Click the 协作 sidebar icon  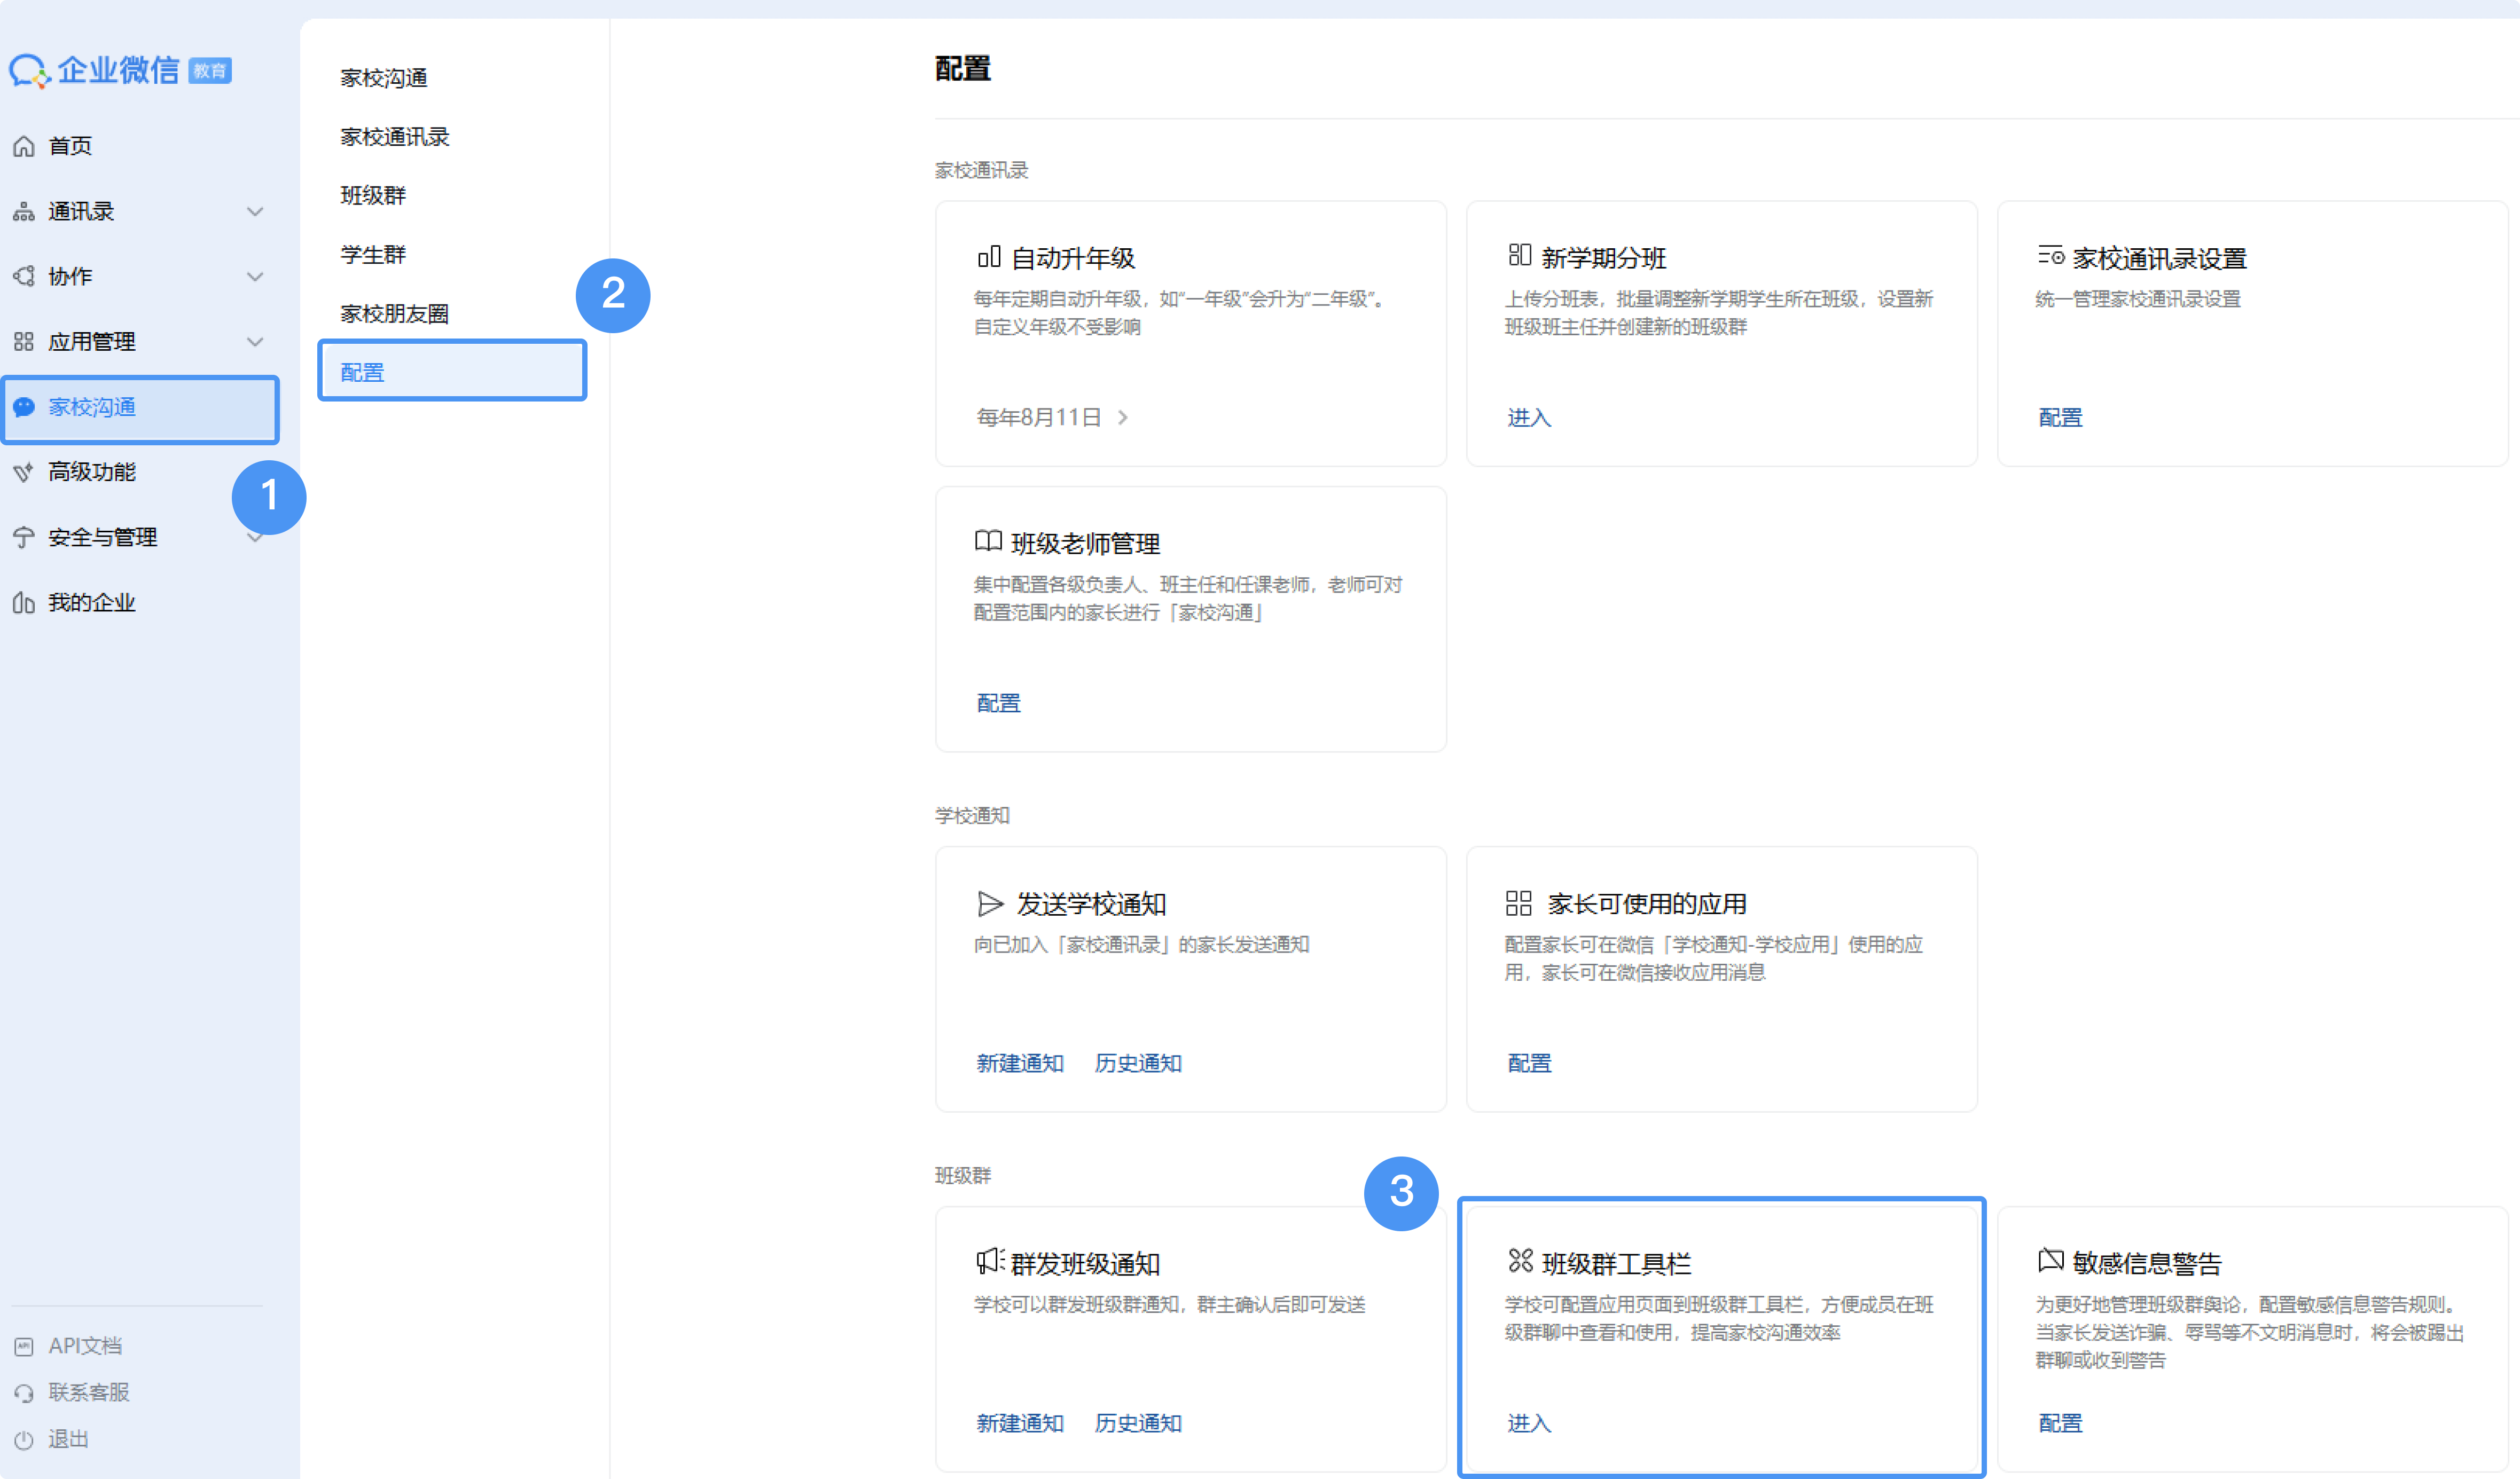24,277
